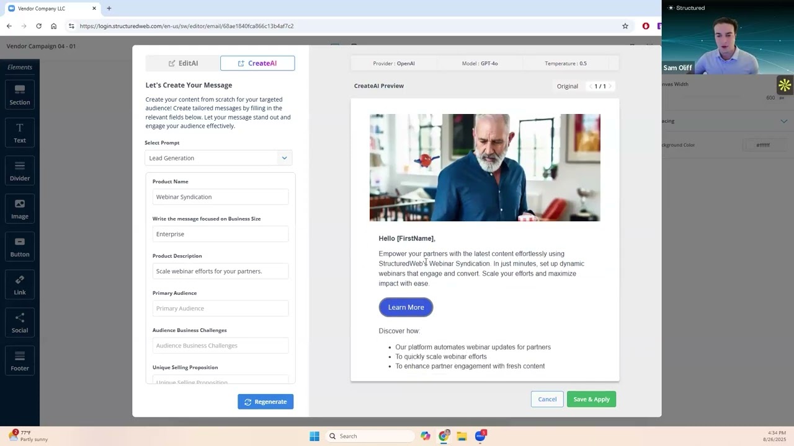Viewport: 794px width, 446px height.
Task: Switch to the EditAI tab
Action: click(183, 63)
